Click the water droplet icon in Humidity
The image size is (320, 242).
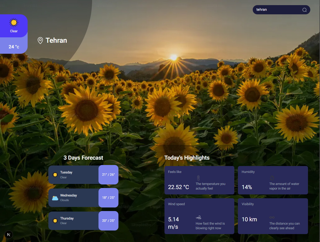pyautogui.click(x=272, y=178)
